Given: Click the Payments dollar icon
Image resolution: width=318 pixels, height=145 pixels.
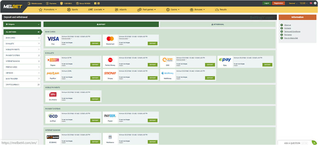Looking at the screenshot, I should 47,3.
